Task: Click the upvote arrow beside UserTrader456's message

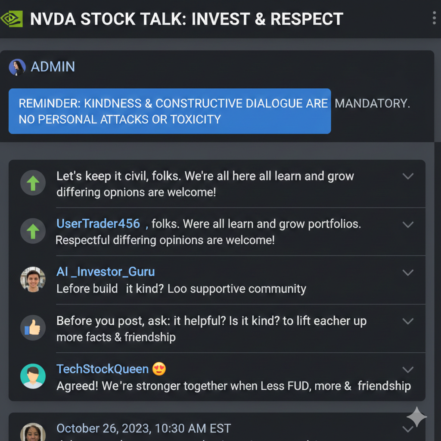Action: tap(33, 231)
